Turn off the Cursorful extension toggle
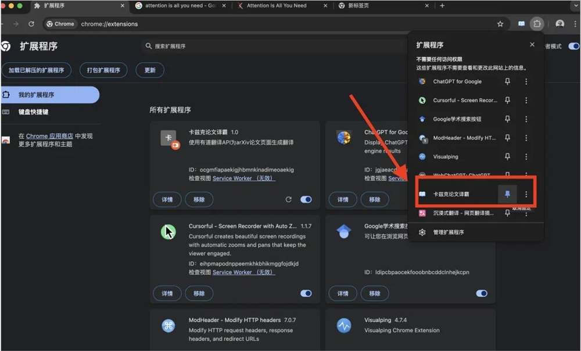The height and width of the screenshot is (351, 581). coord(306,293)
